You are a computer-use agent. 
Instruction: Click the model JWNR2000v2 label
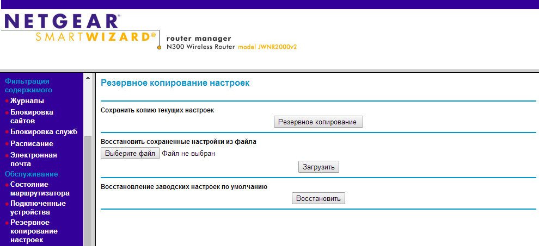(267, 47)
